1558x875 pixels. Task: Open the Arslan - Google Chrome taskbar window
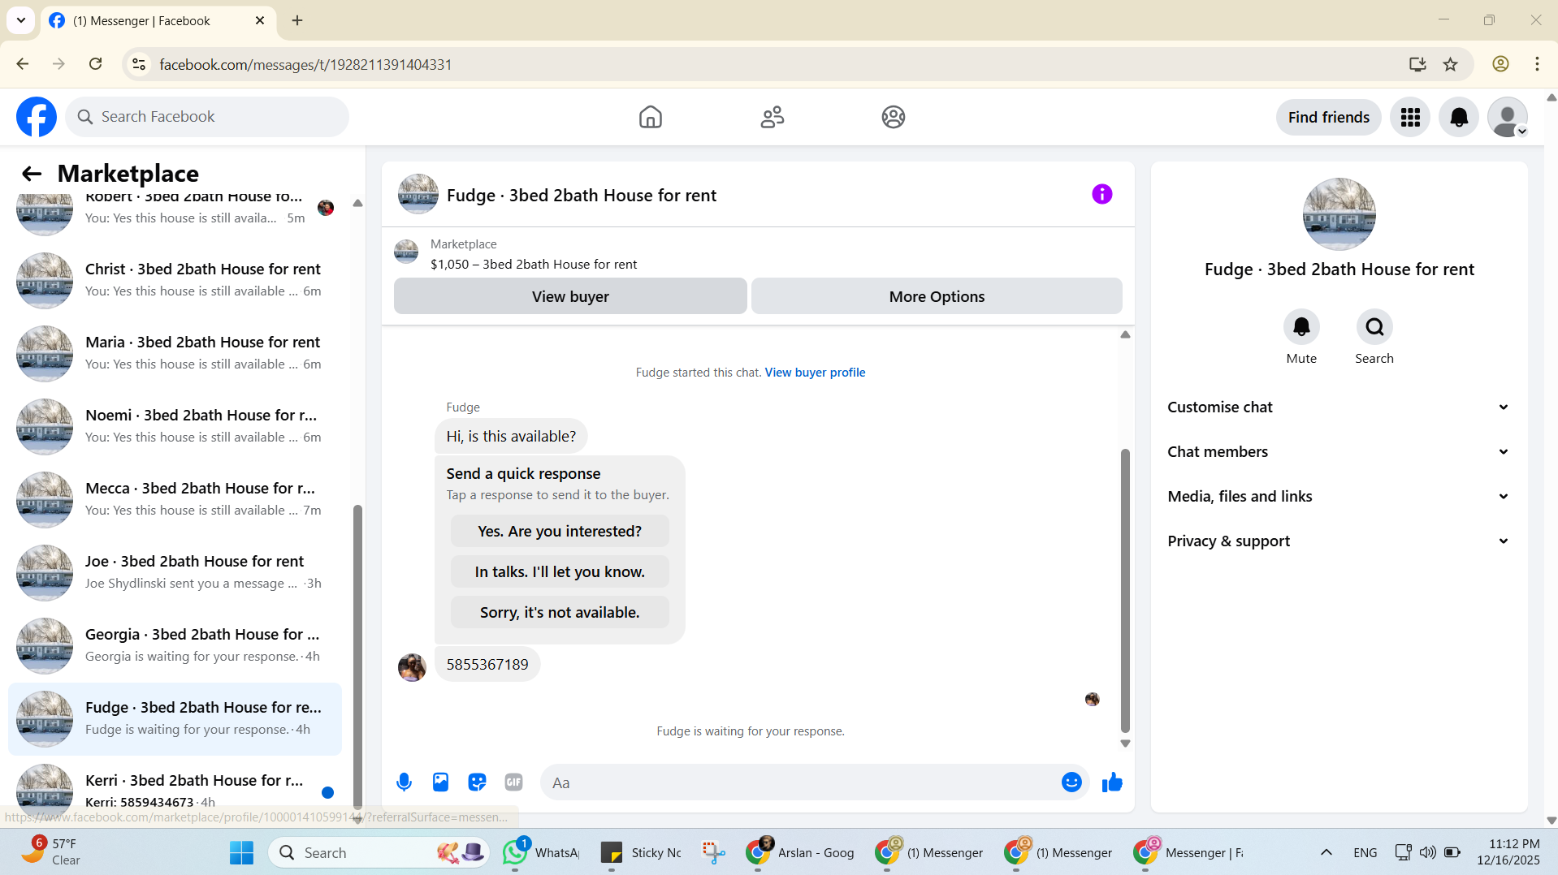click(800, 852)
